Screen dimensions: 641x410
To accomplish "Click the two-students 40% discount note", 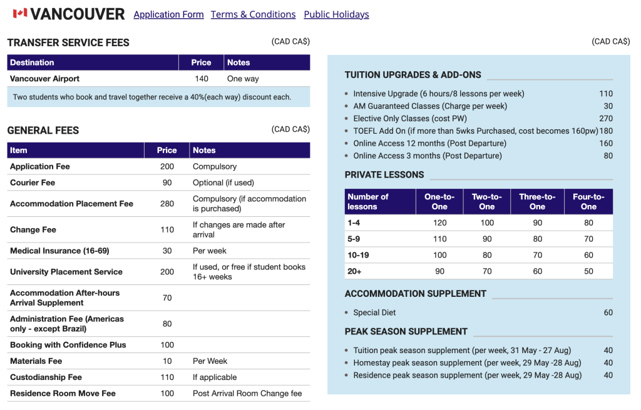I will [x=152, y=97].
